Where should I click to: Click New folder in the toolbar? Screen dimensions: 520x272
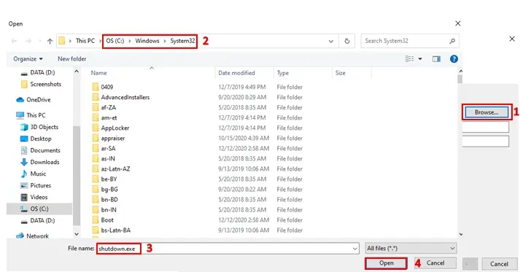72,59
